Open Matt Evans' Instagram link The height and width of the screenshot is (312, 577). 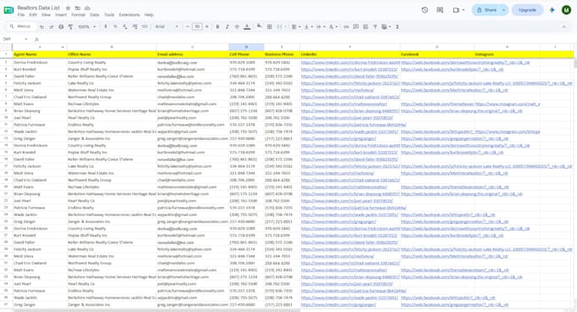pos(507,104)
